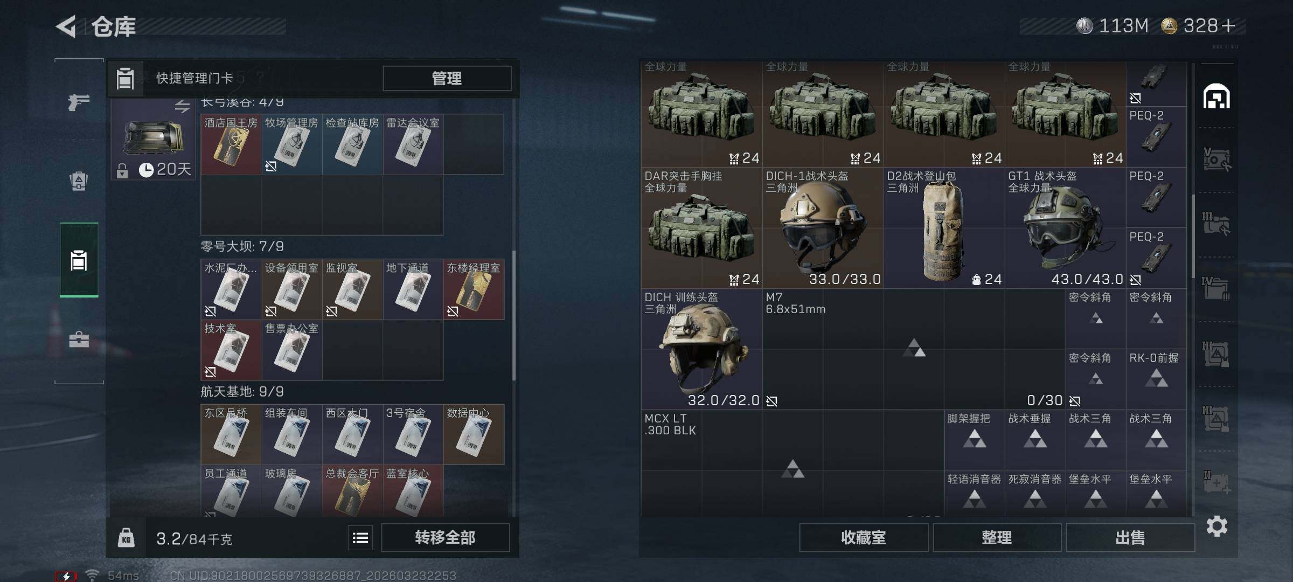The width and height of the screenshot is (1293, 582).
Task: Click the 管理 manage button
Action: click(447, 79)
